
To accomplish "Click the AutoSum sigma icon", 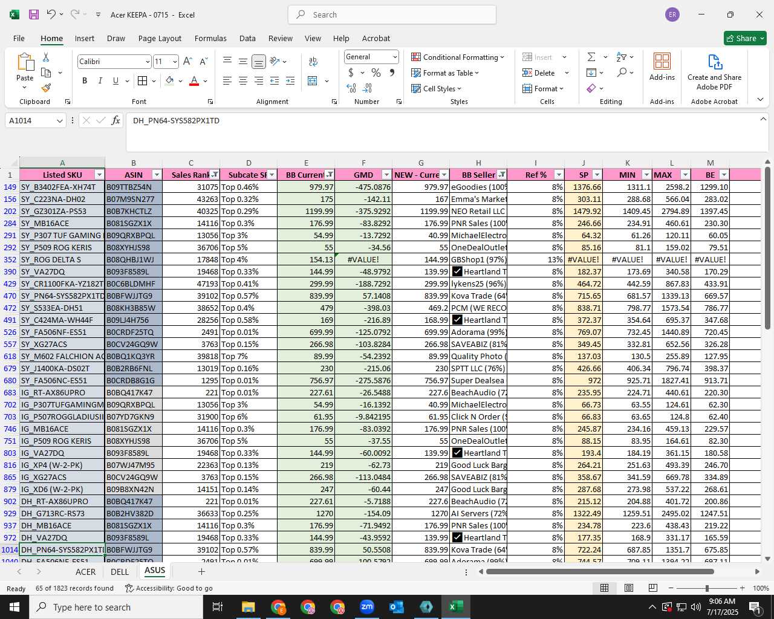I will coord(591,57).
